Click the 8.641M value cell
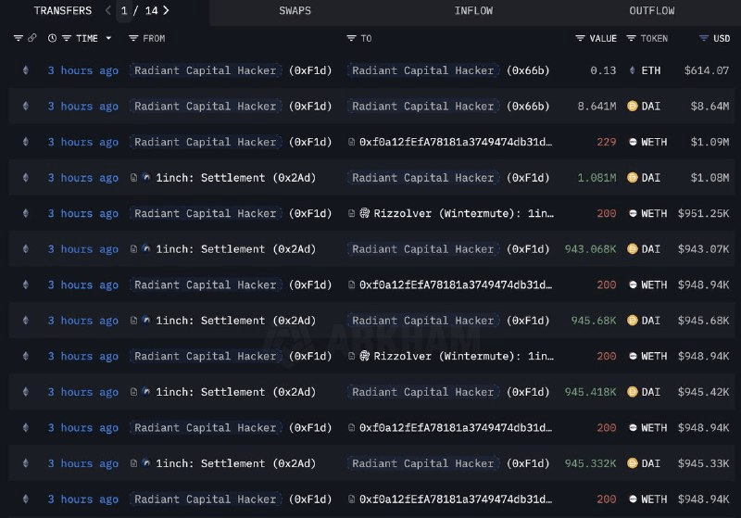741x518 pixels. 597,106
